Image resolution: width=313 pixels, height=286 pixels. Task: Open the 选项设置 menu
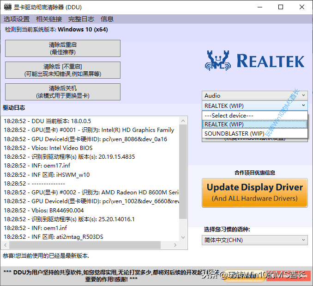[x=17, y=19]
